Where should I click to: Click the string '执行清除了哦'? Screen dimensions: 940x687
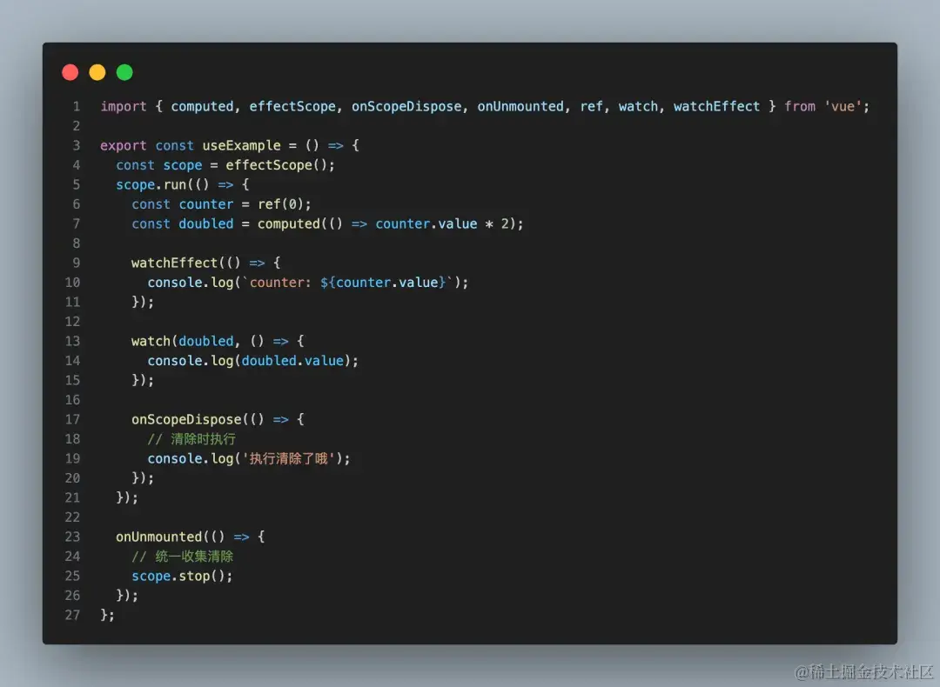(x=288, y=459)
